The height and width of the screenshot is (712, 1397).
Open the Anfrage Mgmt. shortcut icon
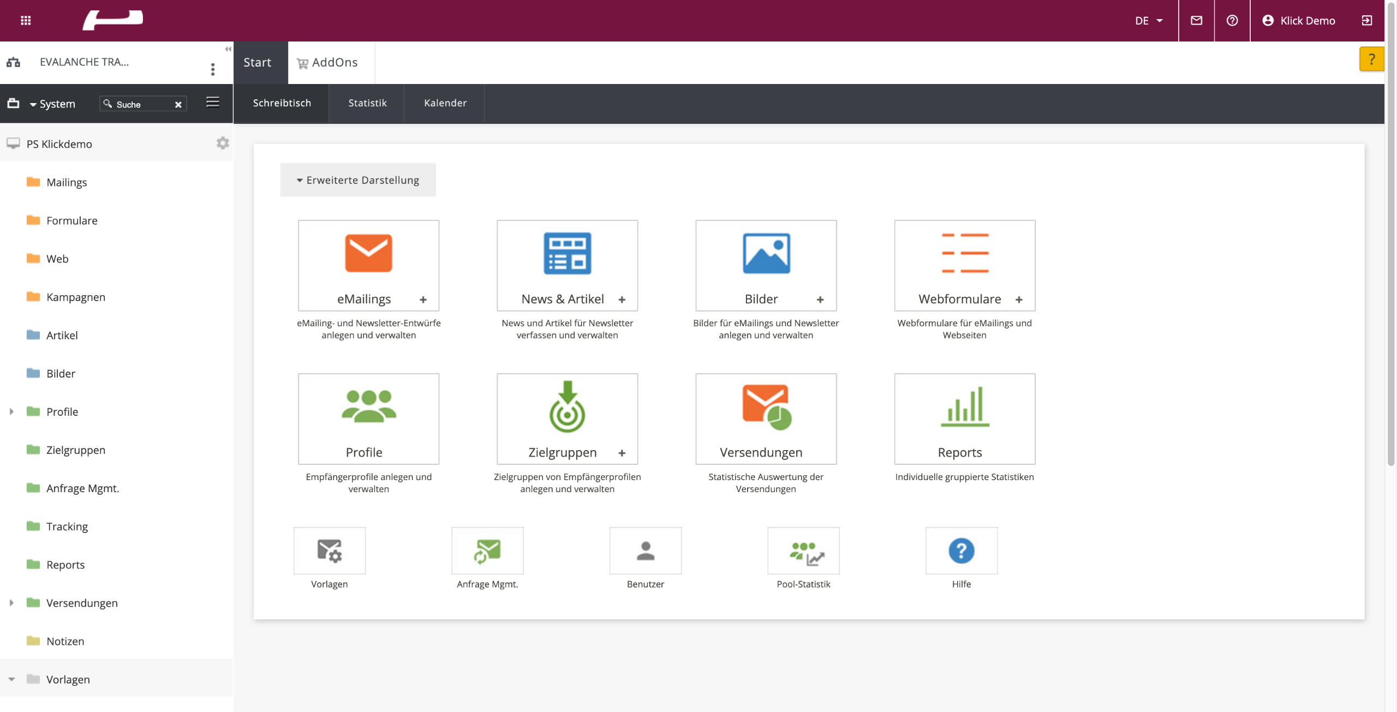(487, 551)
